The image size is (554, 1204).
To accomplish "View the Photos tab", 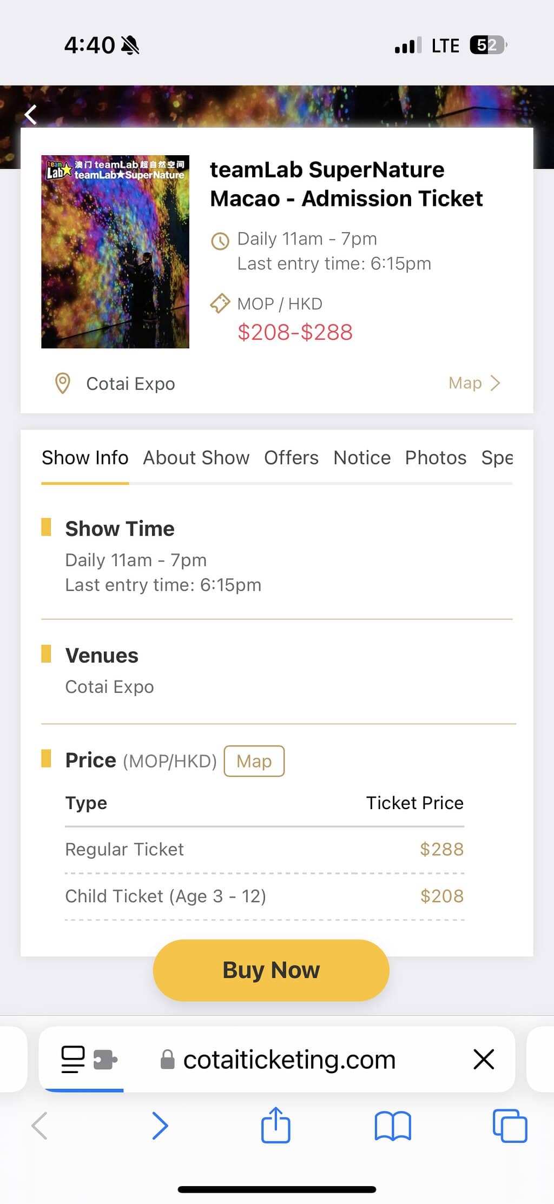I will 436,458.
